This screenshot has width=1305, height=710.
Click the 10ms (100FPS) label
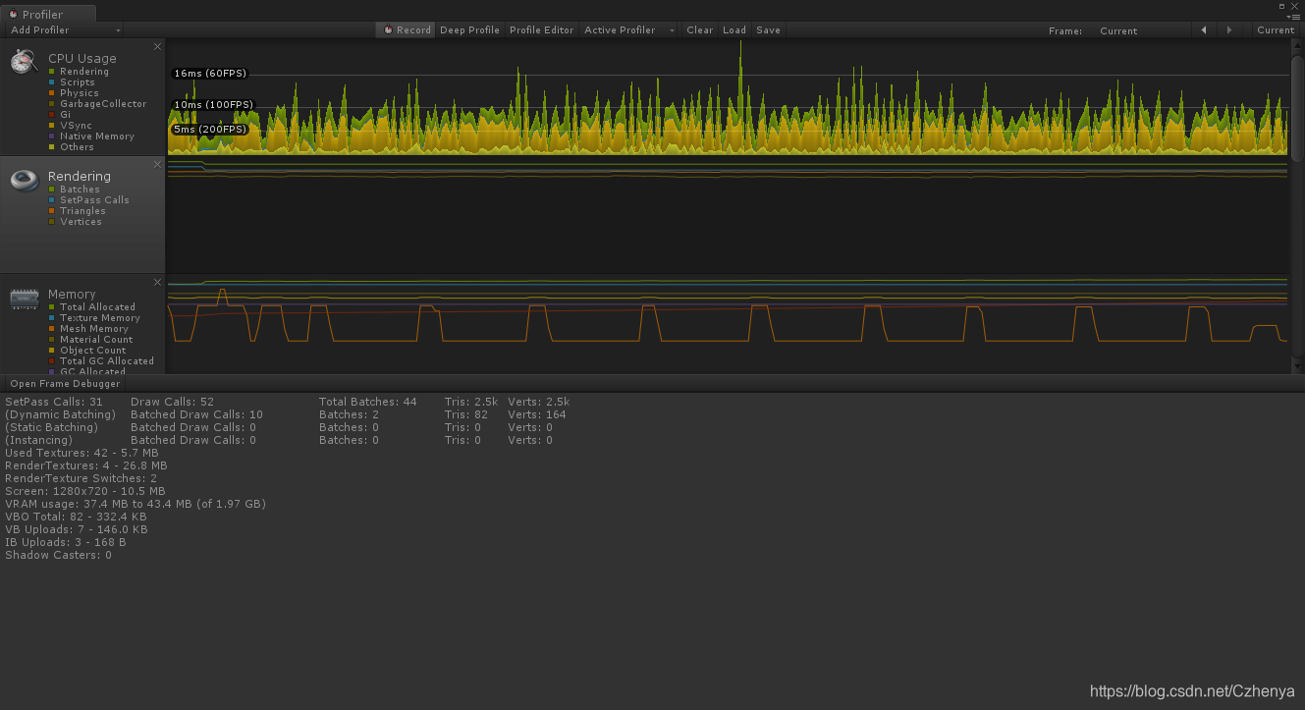point(213,105)
